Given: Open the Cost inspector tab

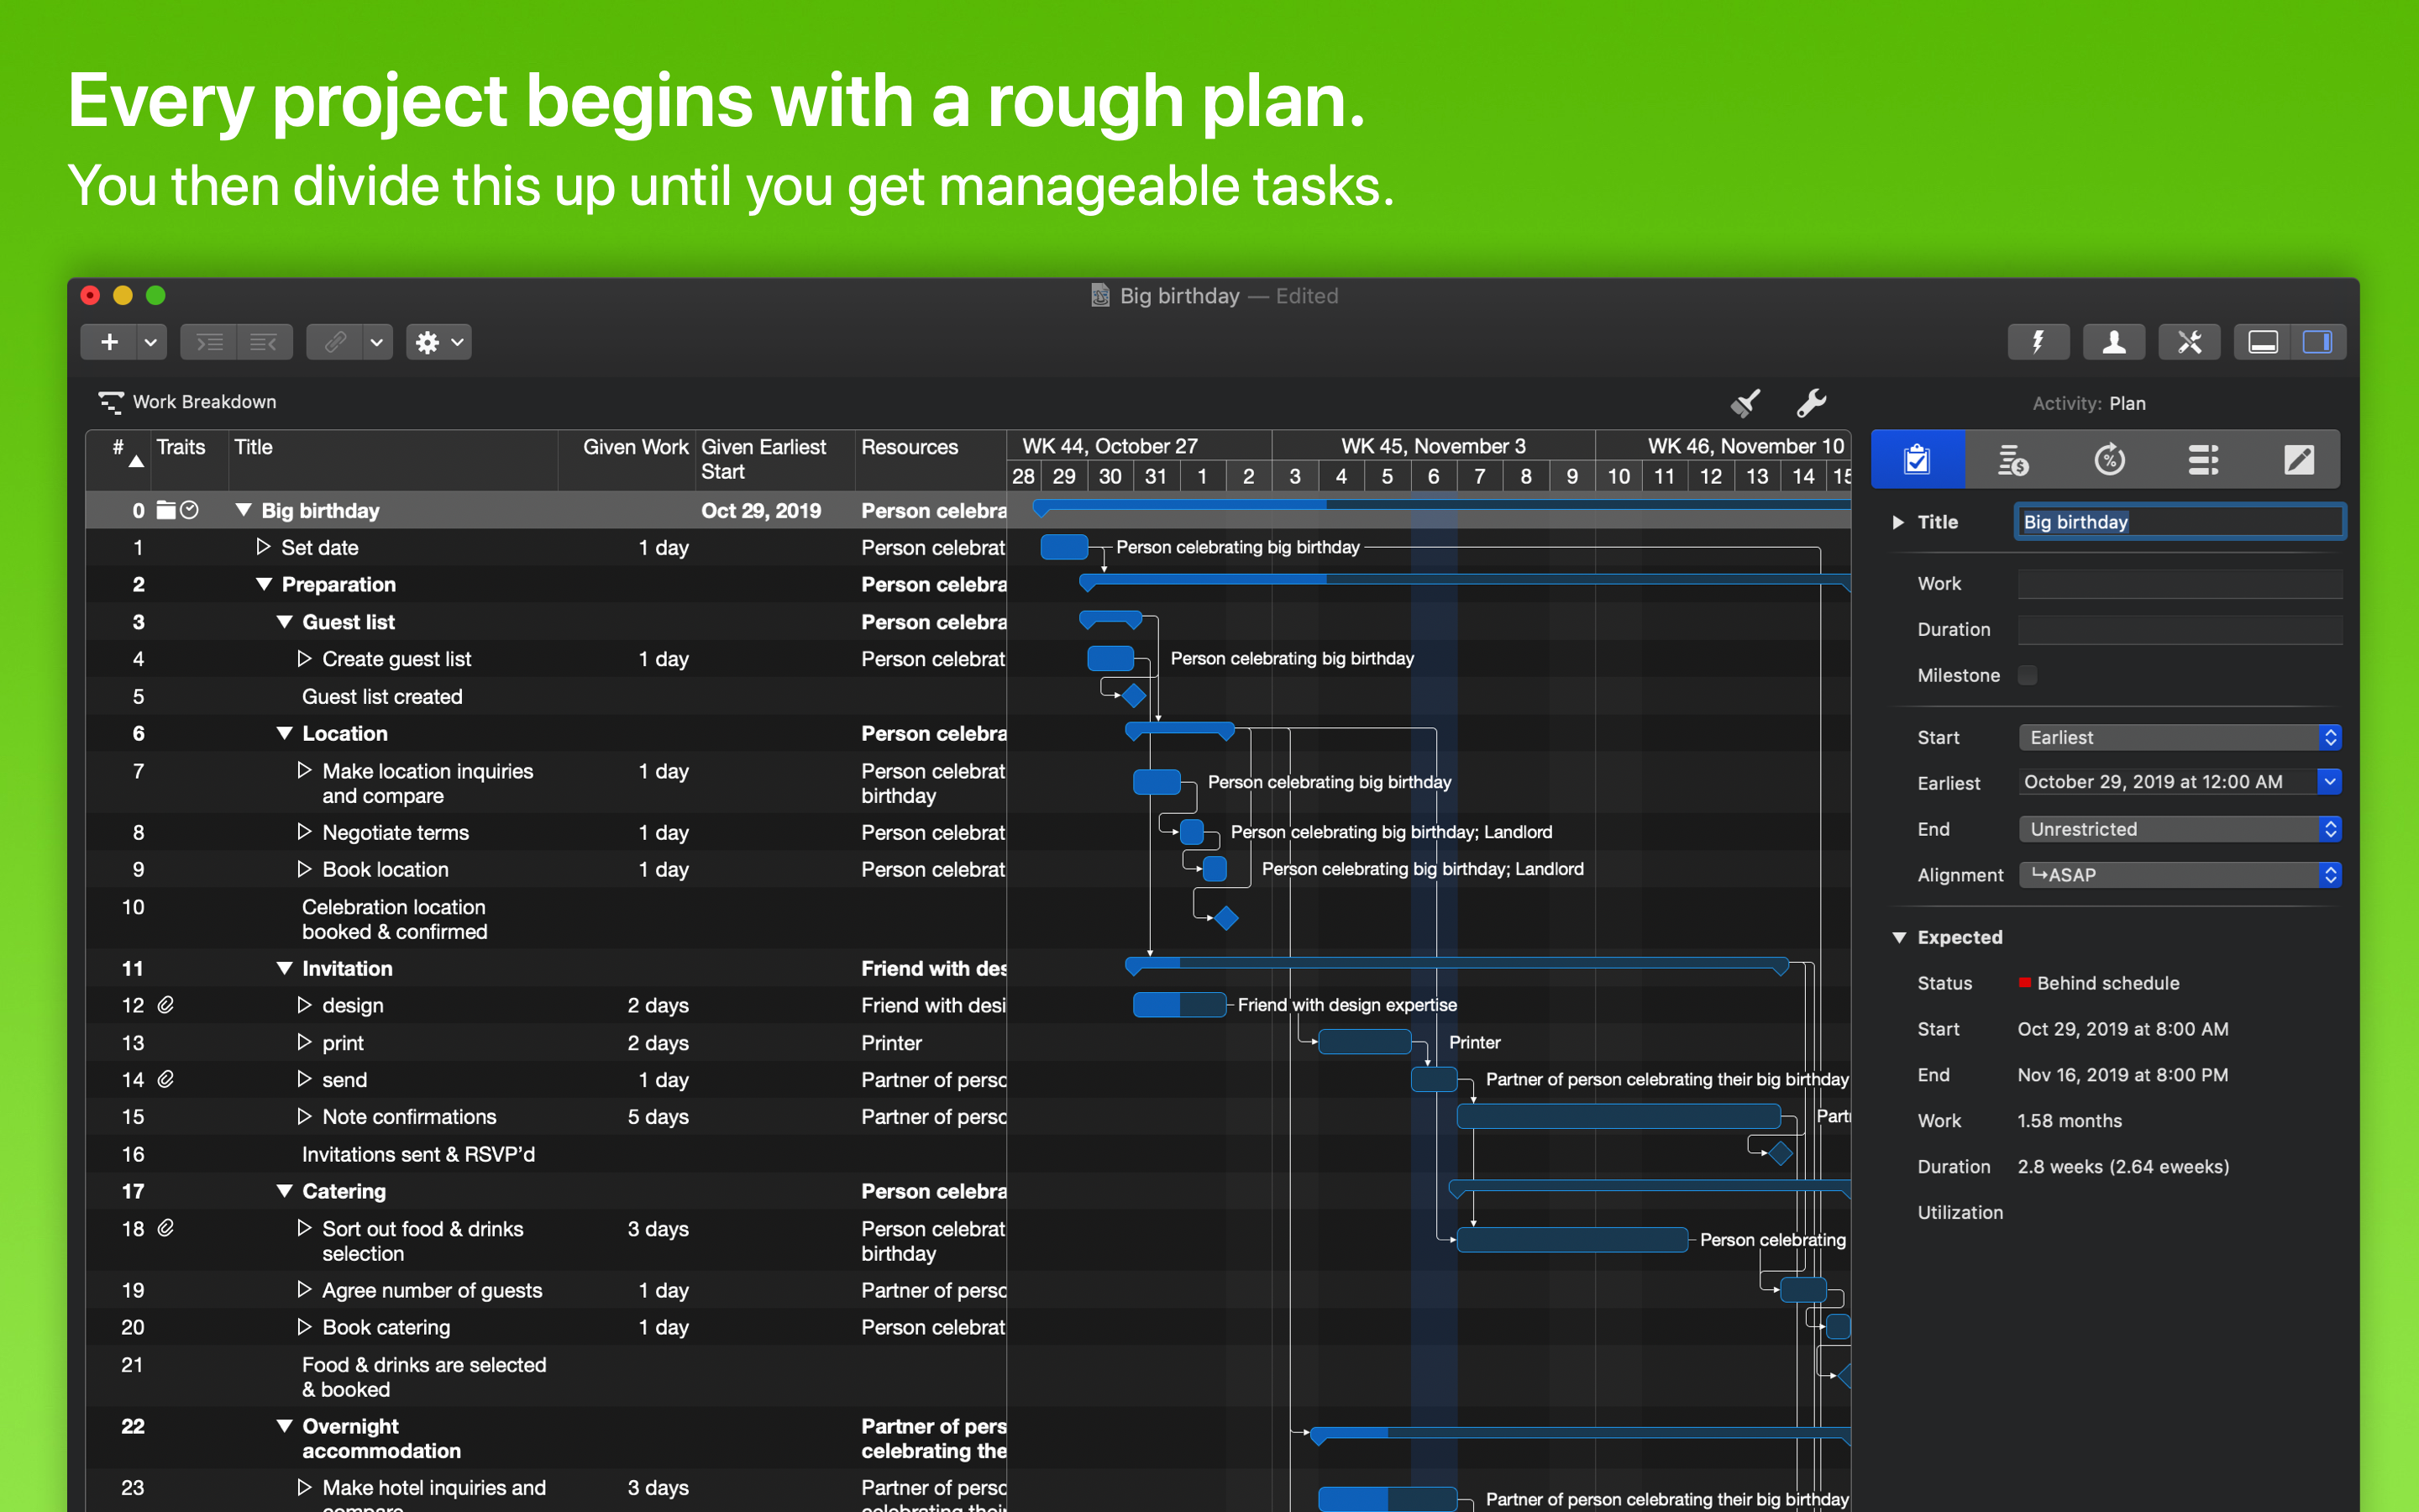Looking at the screenshot, I should point(2012,460).
